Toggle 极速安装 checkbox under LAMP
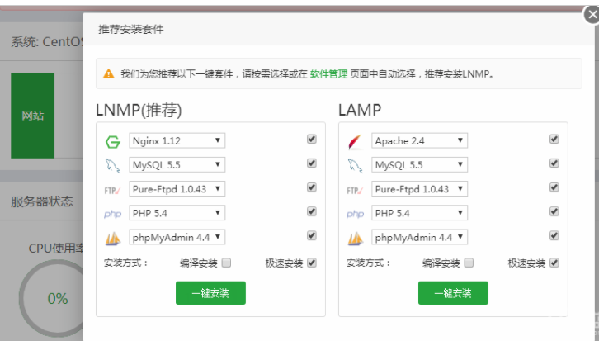This screenshot has width=599, height=341. 554,263
